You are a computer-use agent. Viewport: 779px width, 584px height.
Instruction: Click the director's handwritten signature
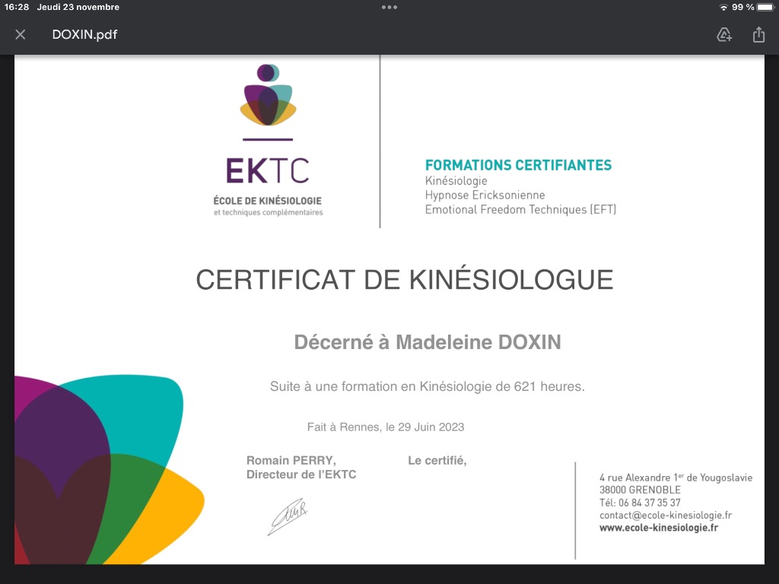pyautogui.click(x=287, y=517)
